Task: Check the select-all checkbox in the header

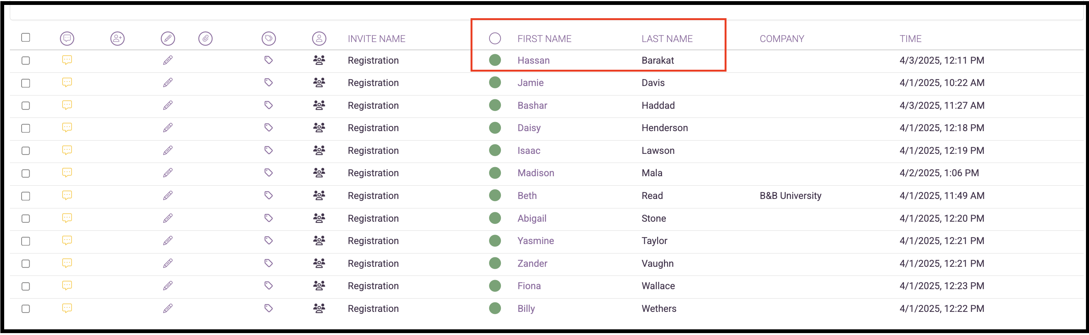Action: [26, 38]
